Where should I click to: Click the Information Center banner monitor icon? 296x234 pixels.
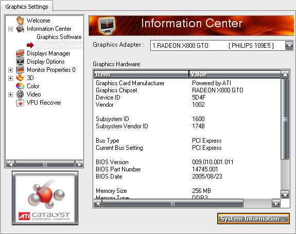click(x=107, y=25)
